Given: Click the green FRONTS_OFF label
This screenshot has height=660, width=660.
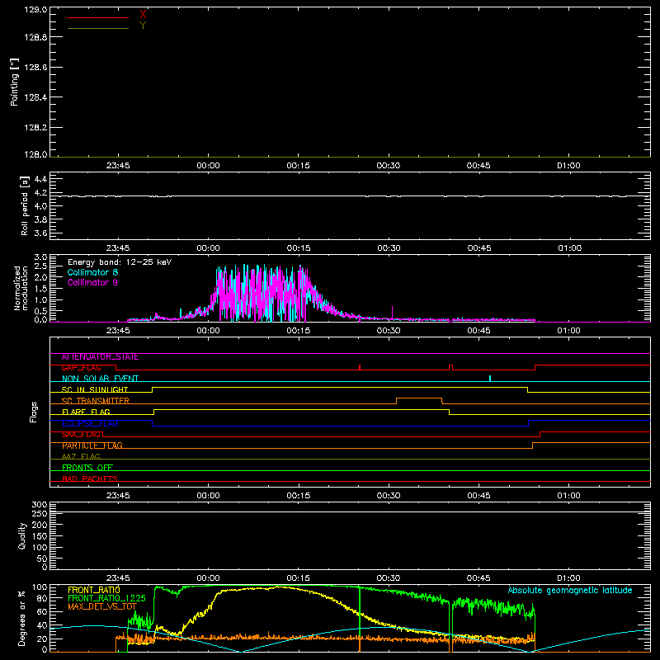Looking at the screenshot, I should pos(87,468).
